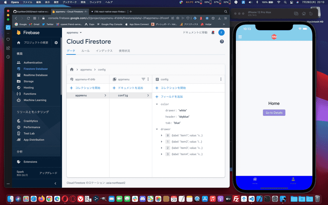Expand drawer item 0 with label item1
Image resolution: width=328 pixels, height=205 pixels.
[x=161, y=135]
